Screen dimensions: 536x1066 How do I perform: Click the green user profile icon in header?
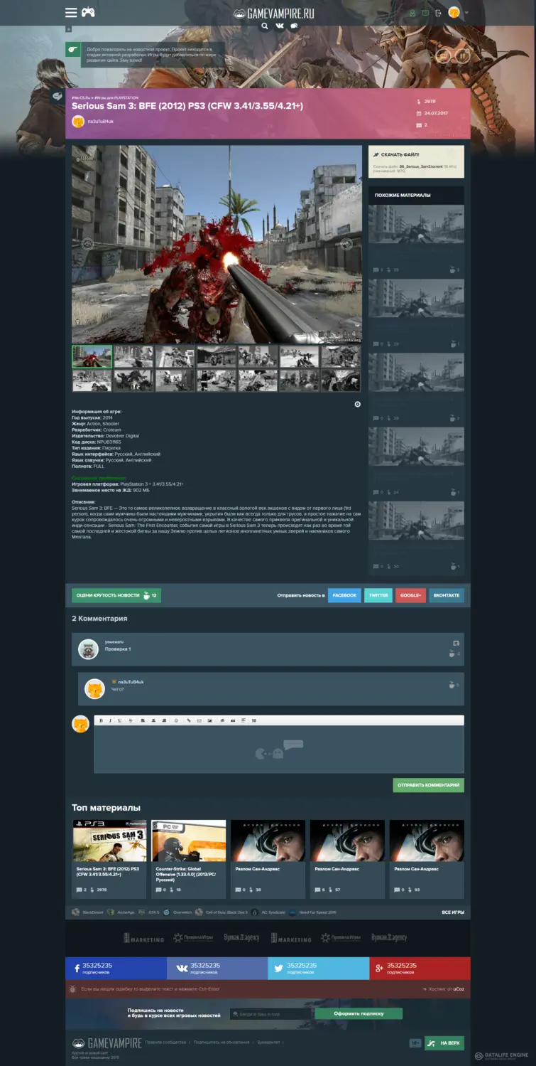click(412, 13)
